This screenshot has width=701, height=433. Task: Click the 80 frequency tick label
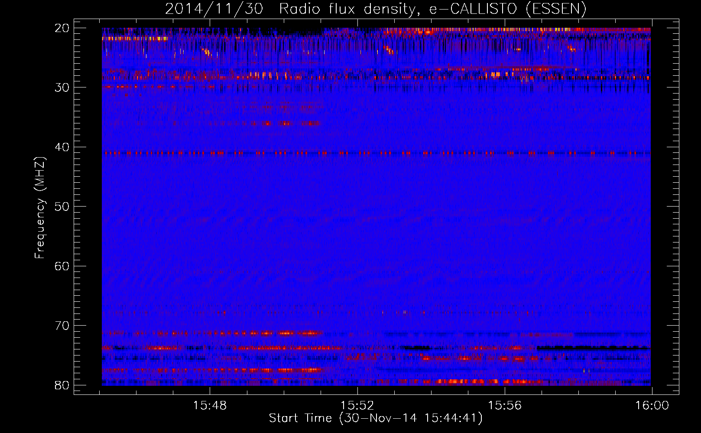click(62, 385)
